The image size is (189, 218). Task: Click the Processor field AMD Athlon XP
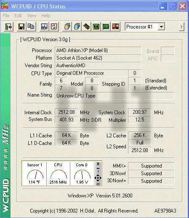click(98, 50)
